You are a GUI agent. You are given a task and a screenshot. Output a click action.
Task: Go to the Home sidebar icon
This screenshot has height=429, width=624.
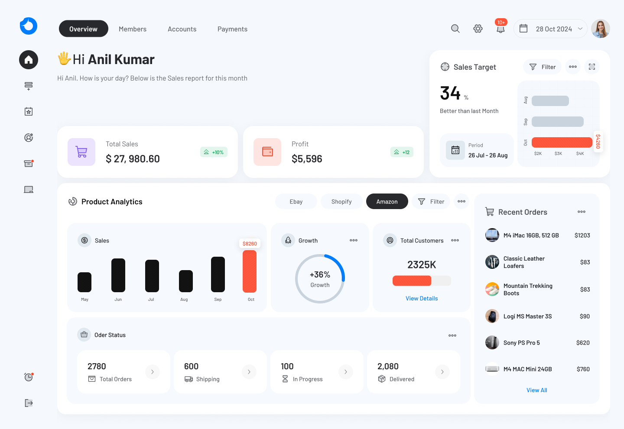point(29,60)
